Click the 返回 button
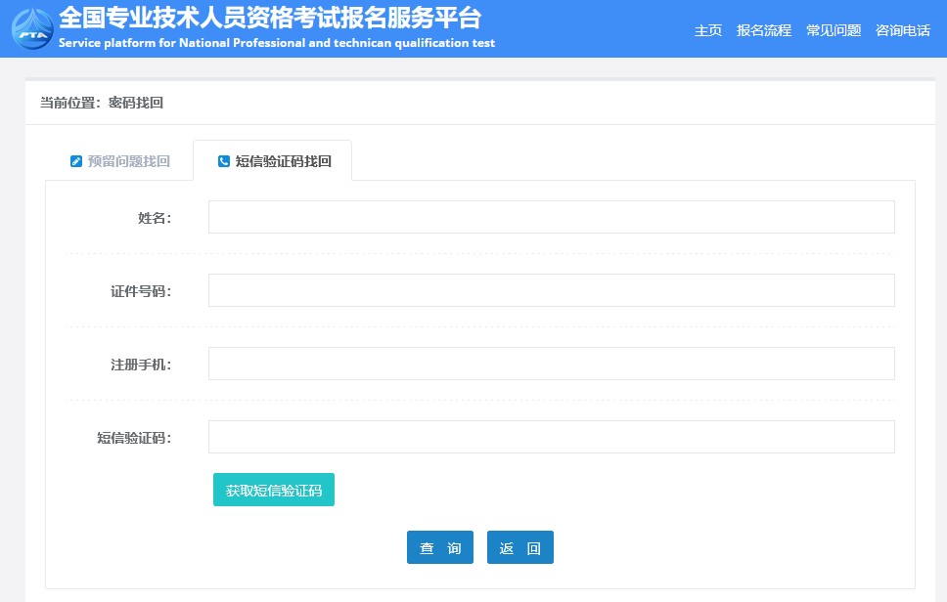The height and width of the screenshot is (602, 947). click(519, 548)
